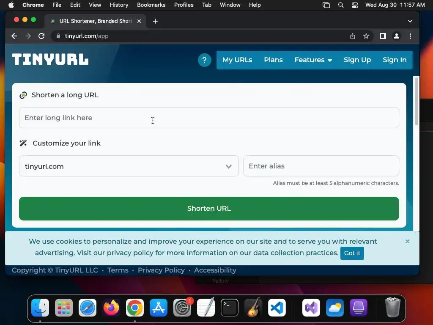The image size is (433, 325).
Task: Open the Window menu
Action: 230,5
